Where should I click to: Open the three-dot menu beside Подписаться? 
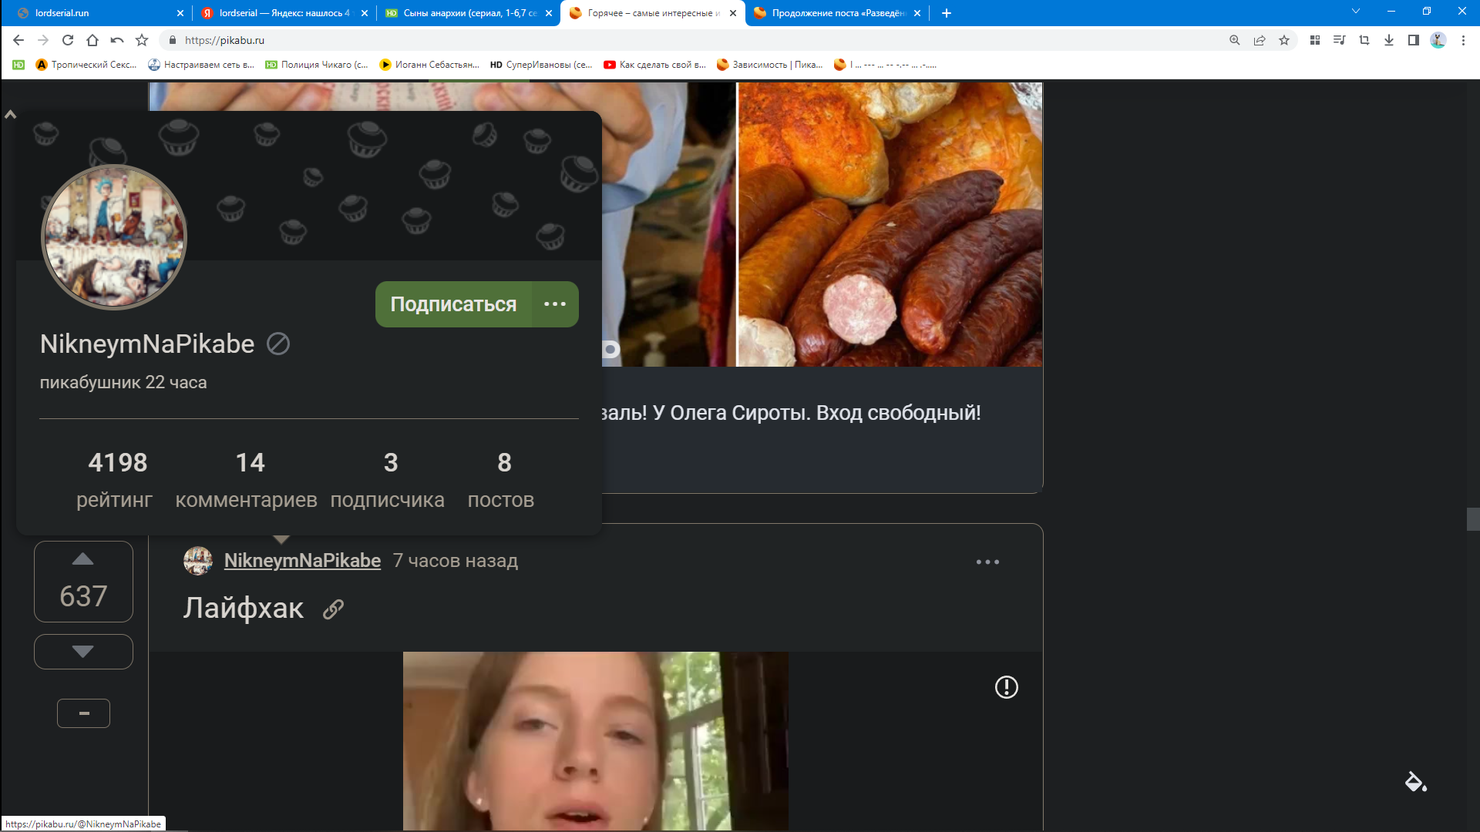[x=555, y=304]
